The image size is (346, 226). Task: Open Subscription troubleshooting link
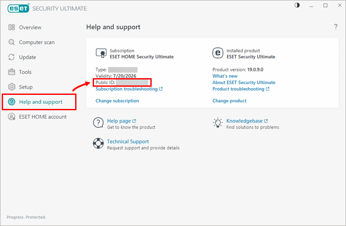pos(129,89)
